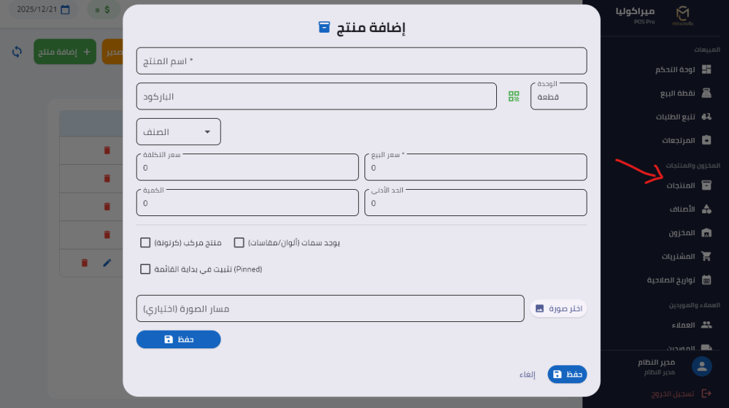The height and width of the screenshot is (408, 729).
Task: Click the إلغاء cancel link
Action: 527,375
